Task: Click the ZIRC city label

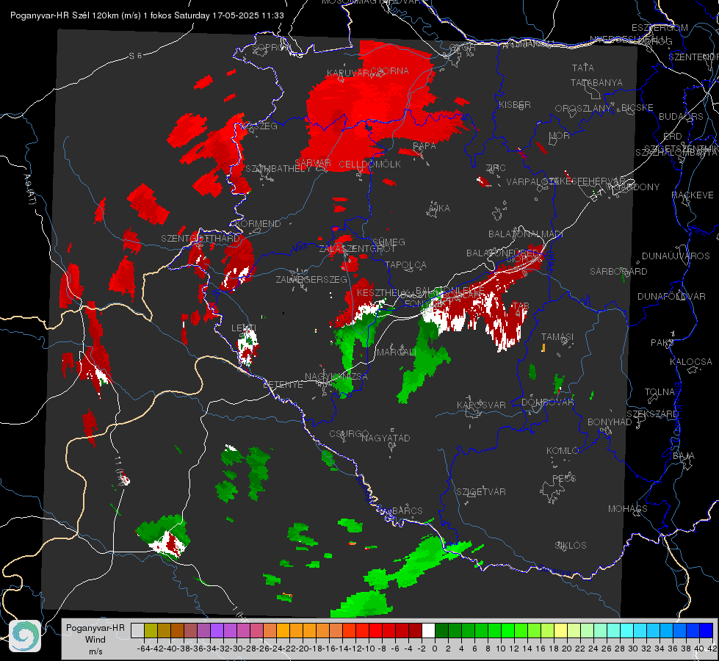Action: [496, 168]
